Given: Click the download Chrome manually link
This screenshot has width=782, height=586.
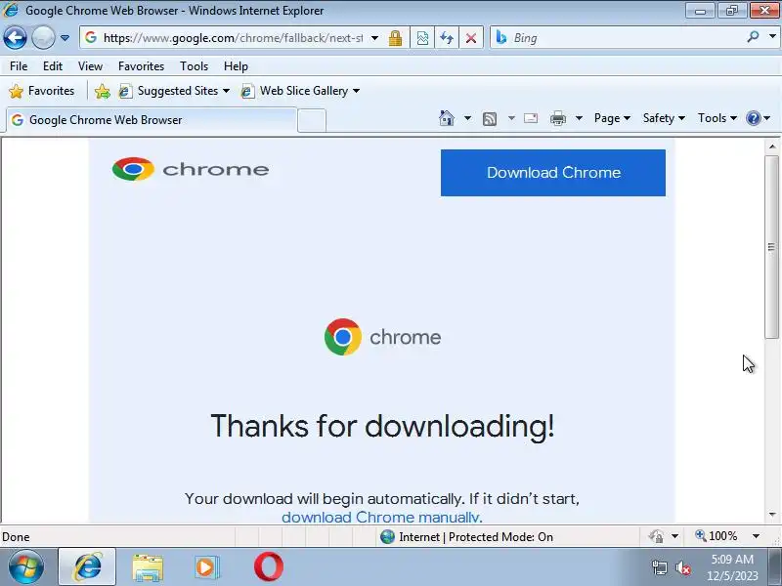Looking at the screenshot, I should click(x=382, y=517).
